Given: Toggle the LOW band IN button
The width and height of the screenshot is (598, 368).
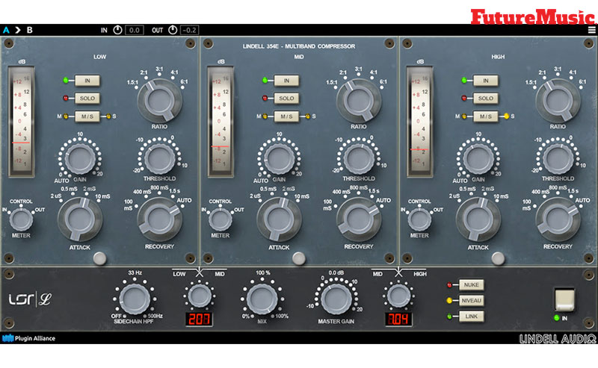Looking at the screenshot, I should (87, 81).
